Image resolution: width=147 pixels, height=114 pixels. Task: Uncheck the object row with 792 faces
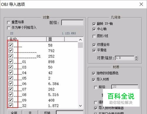tap(11, 51)
